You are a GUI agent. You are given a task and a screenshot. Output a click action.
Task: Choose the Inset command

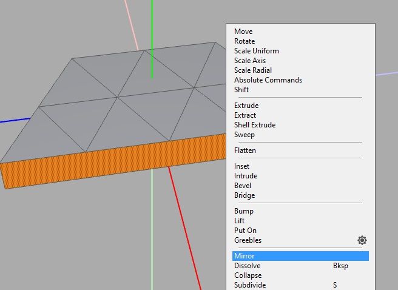pos(241,166)
